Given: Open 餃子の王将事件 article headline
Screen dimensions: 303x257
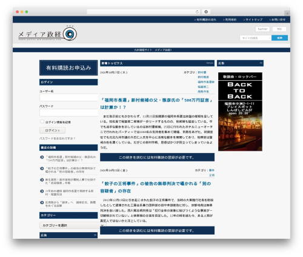Looking at the screenshot, I should (x=156, y=187).
